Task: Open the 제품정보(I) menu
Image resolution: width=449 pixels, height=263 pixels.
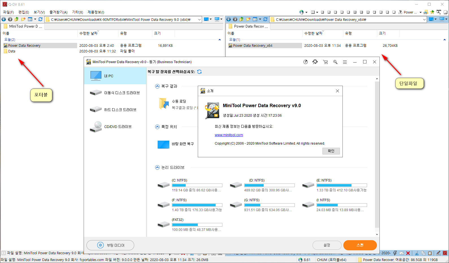Action: pyautogui.click(x=96, y=12)
